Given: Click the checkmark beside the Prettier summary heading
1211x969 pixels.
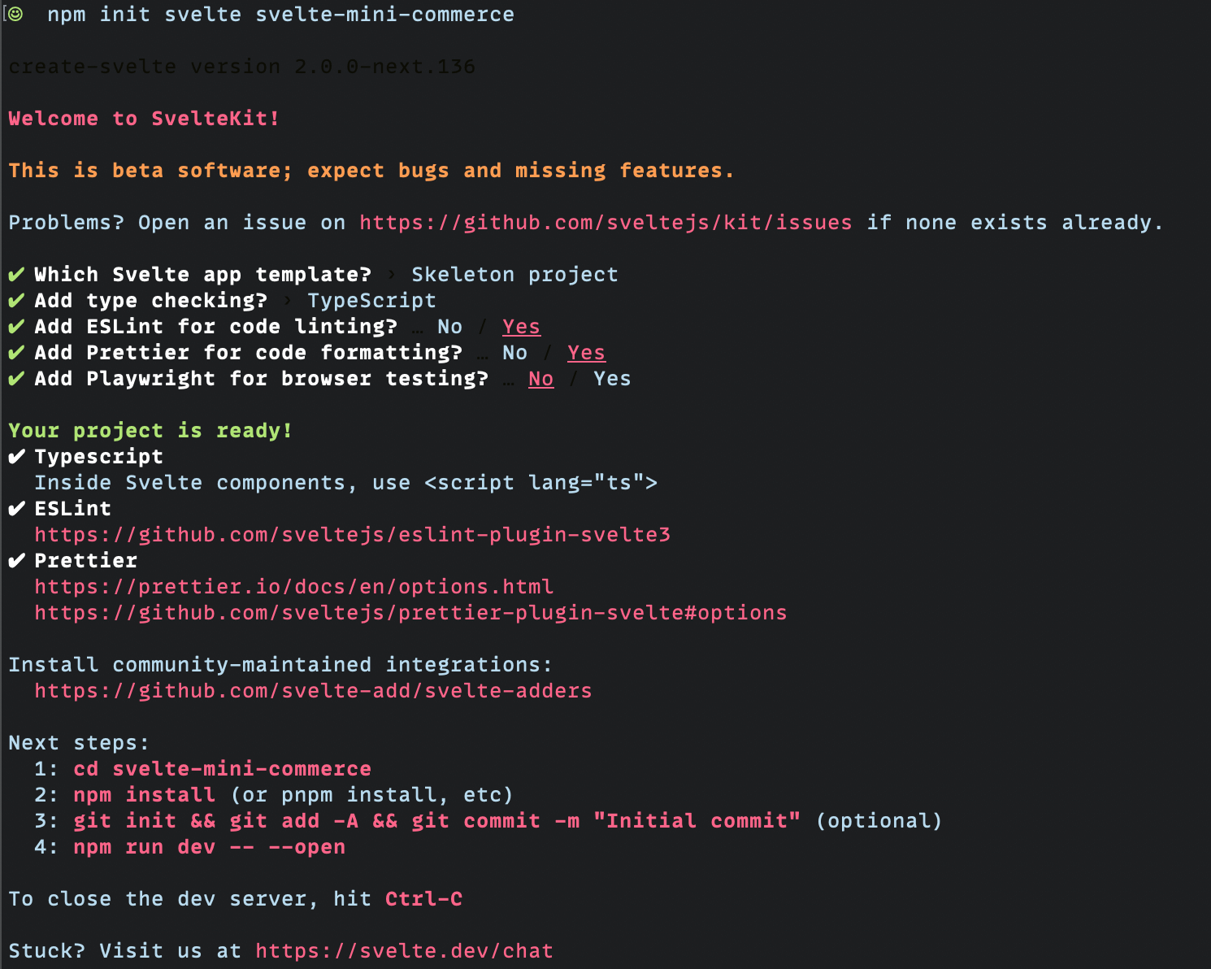Looking at the screenshot, I should pos(16,561).
